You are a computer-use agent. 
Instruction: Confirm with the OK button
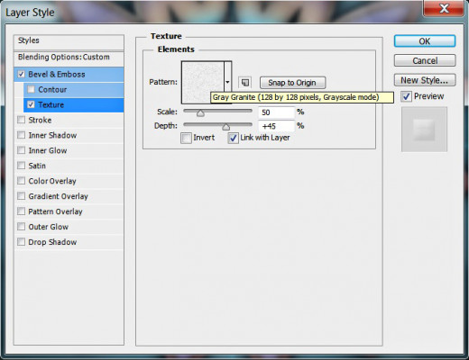pyautogui.click(x=425, y=41)
